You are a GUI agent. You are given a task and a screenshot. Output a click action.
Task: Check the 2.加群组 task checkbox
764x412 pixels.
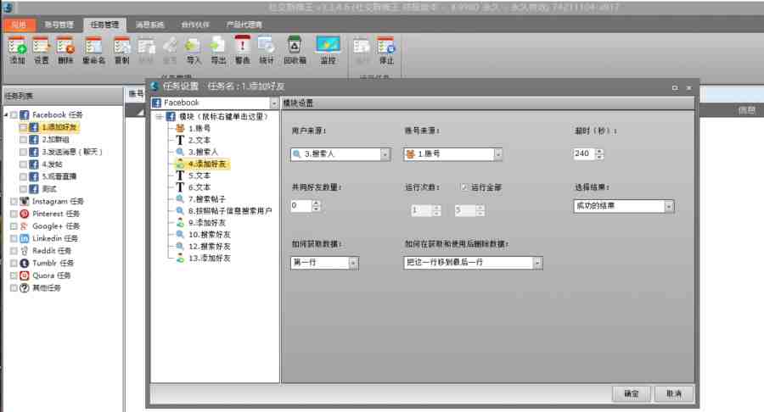(x=23, y=139)
